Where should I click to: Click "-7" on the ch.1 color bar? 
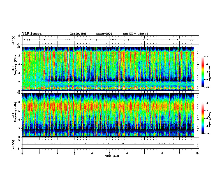click(x=207, y=64)
